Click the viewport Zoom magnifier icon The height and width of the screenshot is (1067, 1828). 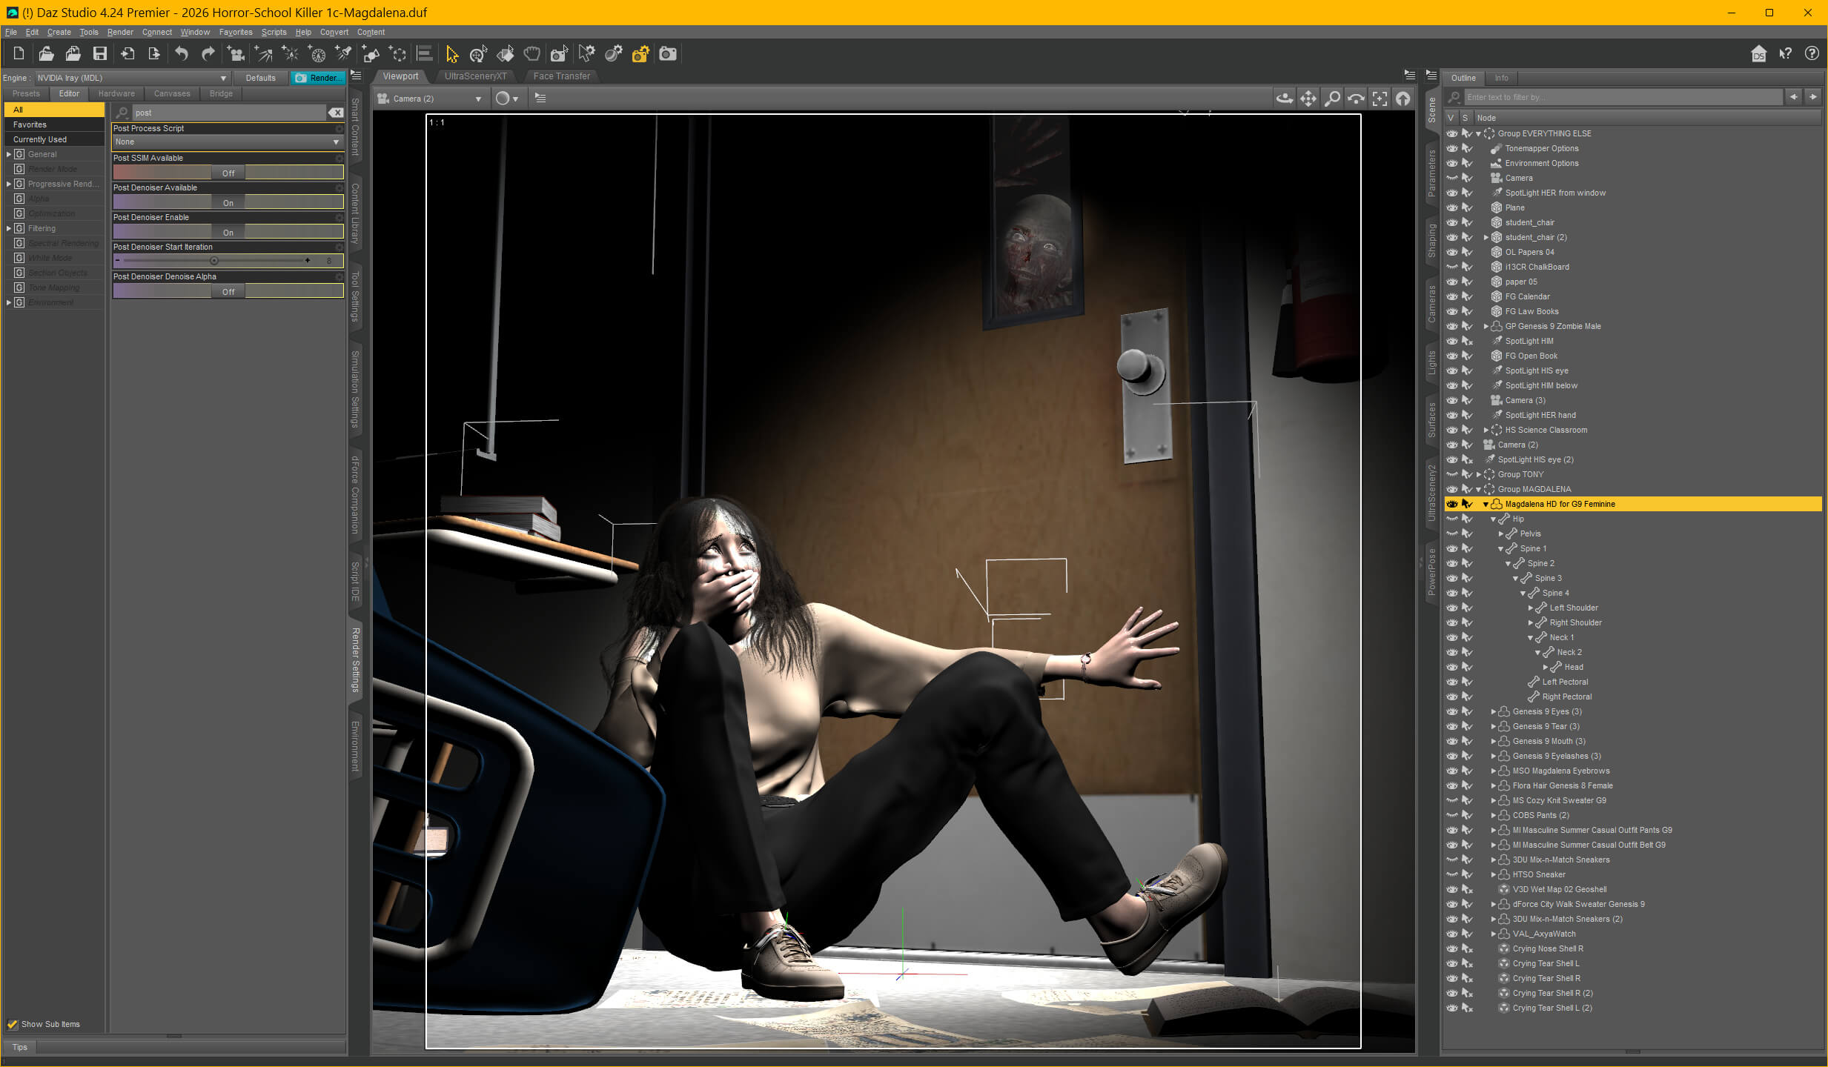[1332, 98]
